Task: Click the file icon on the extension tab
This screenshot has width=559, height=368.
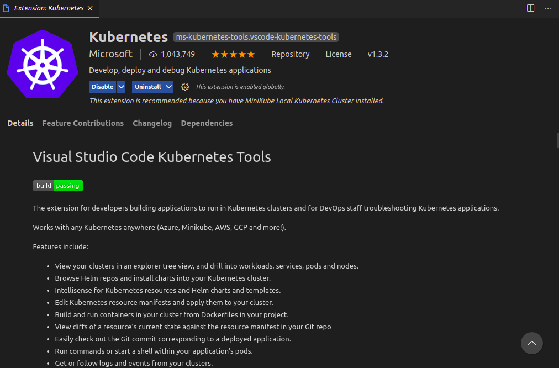Action: pos(6,8)
